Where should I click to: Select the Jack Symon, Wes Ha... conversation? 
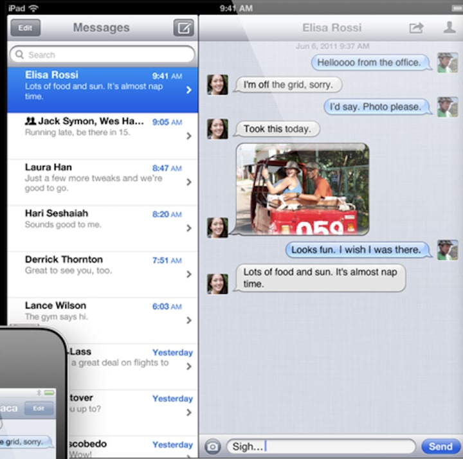102,136
